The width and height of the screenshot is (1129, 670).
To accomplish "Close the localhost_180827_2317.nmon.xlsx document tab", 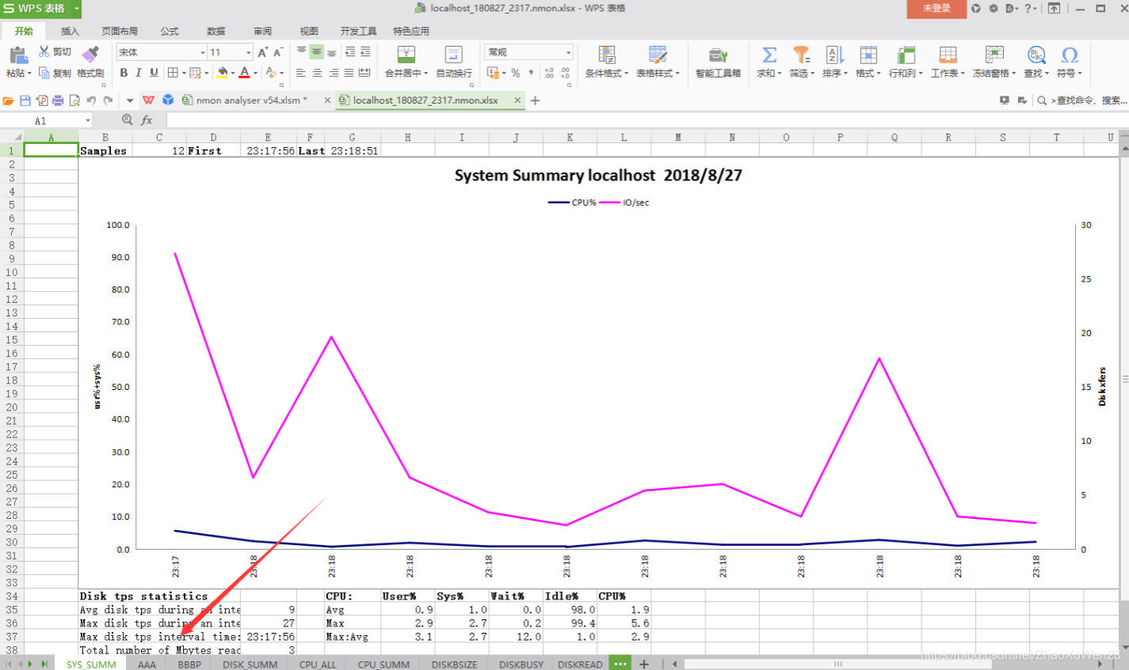I will (x=518, y=100).
